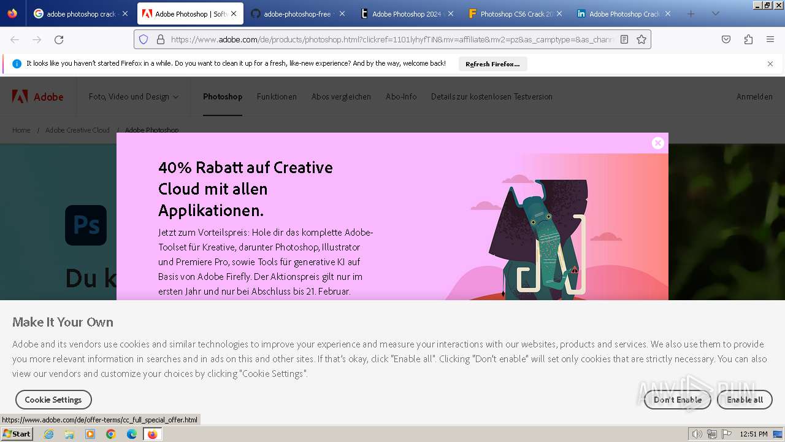
Task: Close the 40% Rabatt promotion popup
Action: [658, 143]
